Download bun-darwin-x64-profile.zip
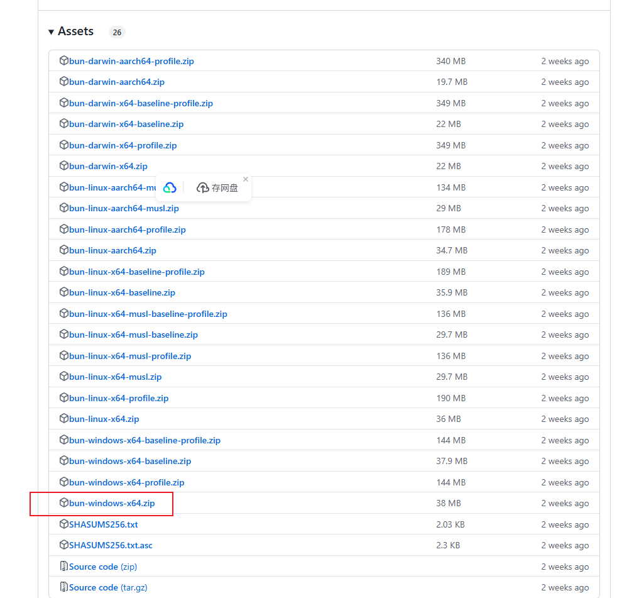 click(123, 145)
